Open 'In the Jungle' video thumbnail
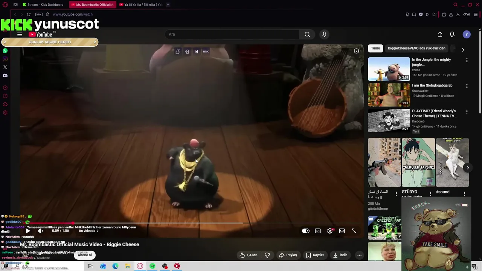Screen dimensions: 482x271 [389, 69]
